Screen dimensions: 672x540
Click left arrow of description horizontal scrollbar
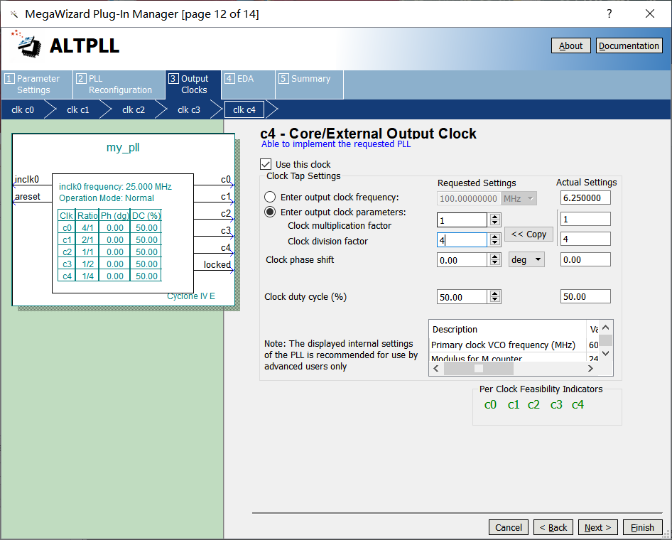(x=436, y=368)
